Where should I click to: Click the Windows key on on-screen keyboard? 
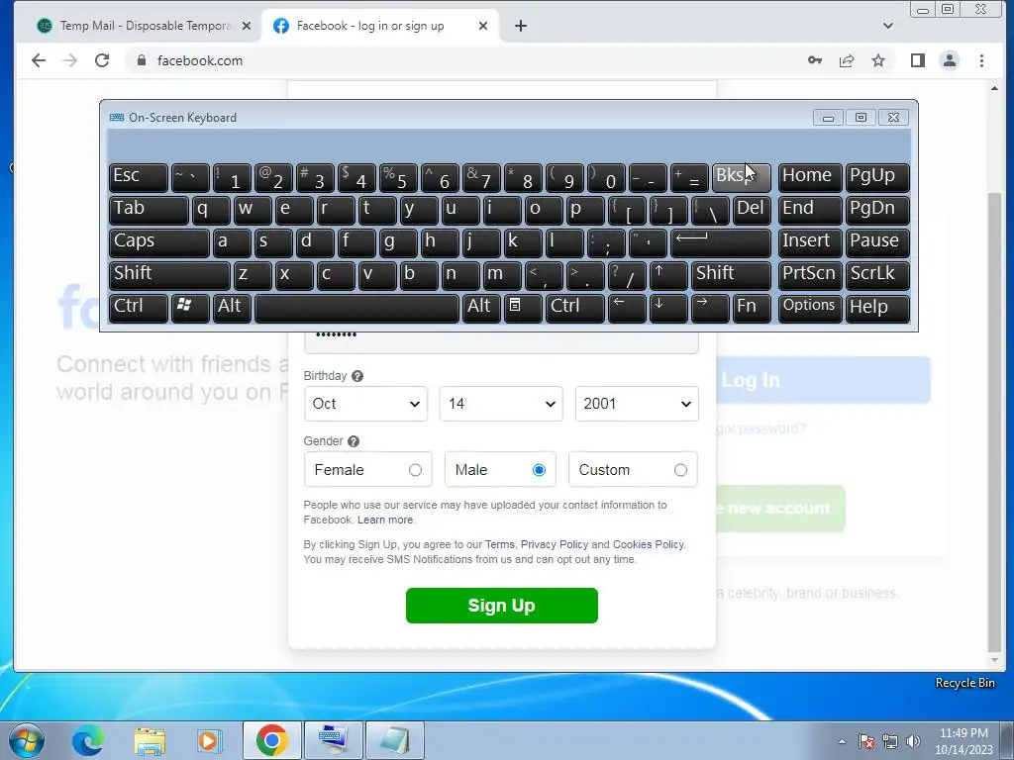189,308
